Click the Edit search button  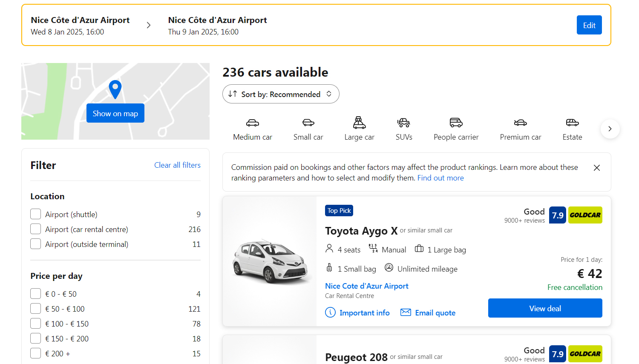coord(589,25)
